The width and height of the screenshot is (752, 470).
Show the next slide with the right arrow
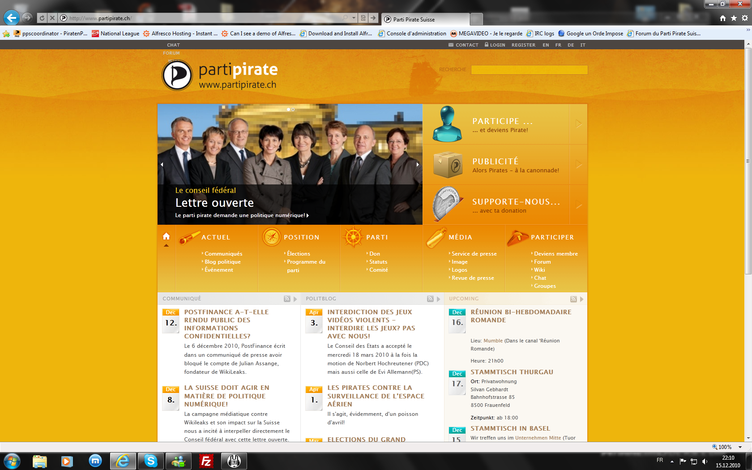[x=418, y=164]
